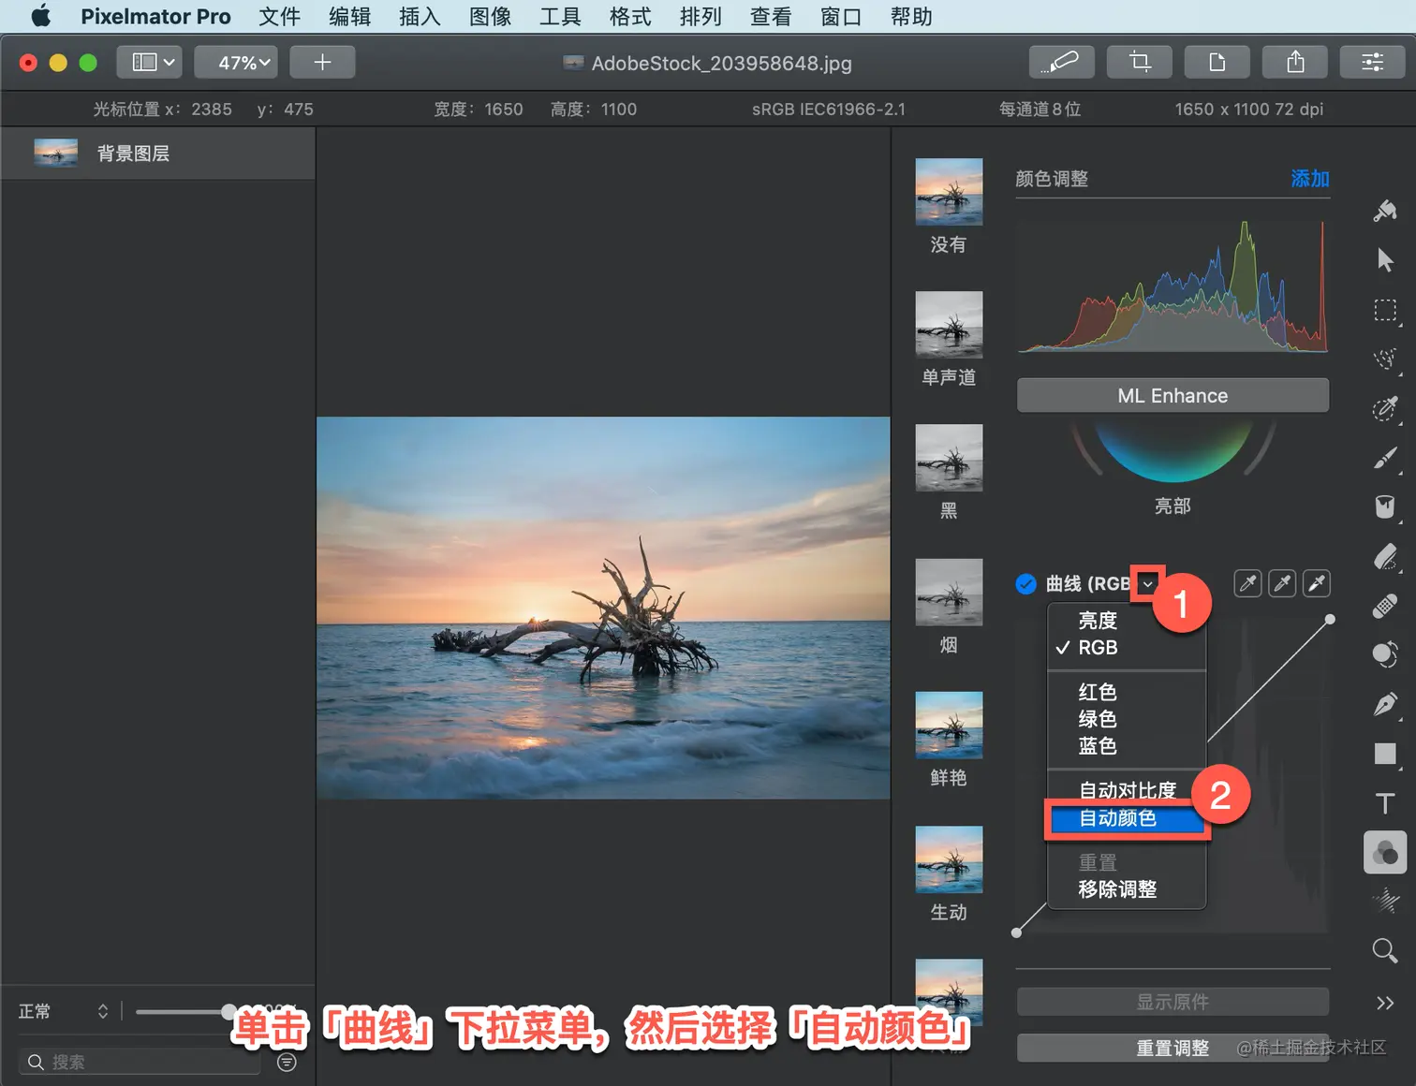Pick the gray point eyedropper for curves

[x=1282, y=583]
